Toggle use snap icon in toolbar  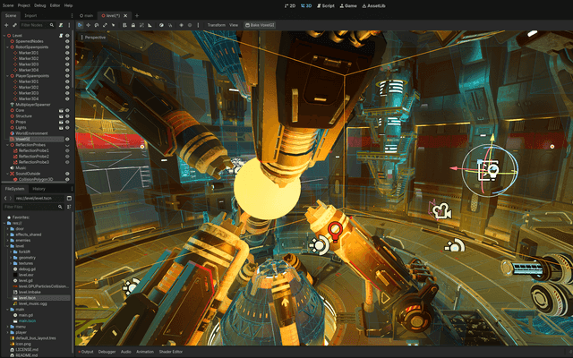pos(170,25)
